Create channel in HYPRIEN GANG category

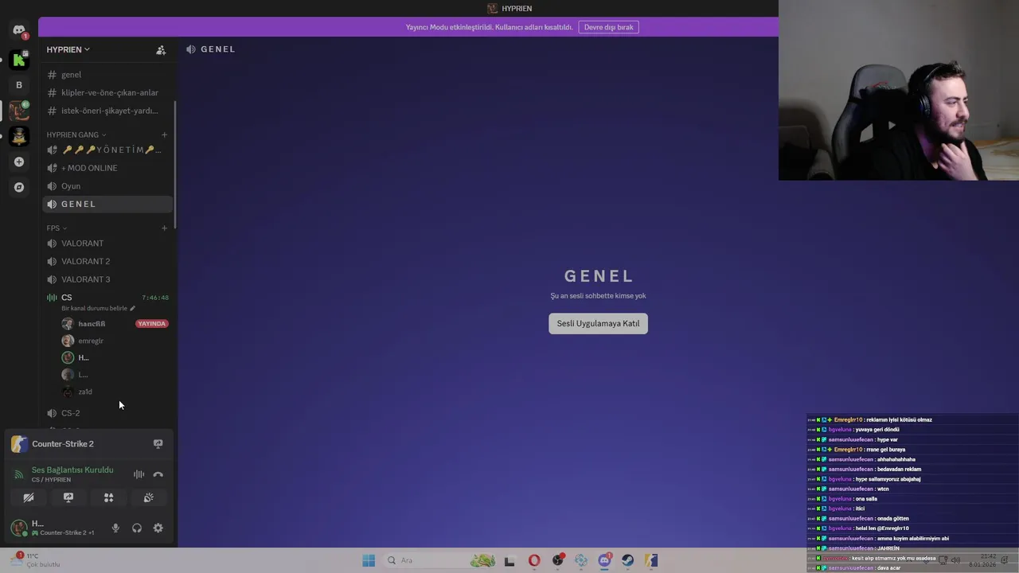[x=164, y=134]
